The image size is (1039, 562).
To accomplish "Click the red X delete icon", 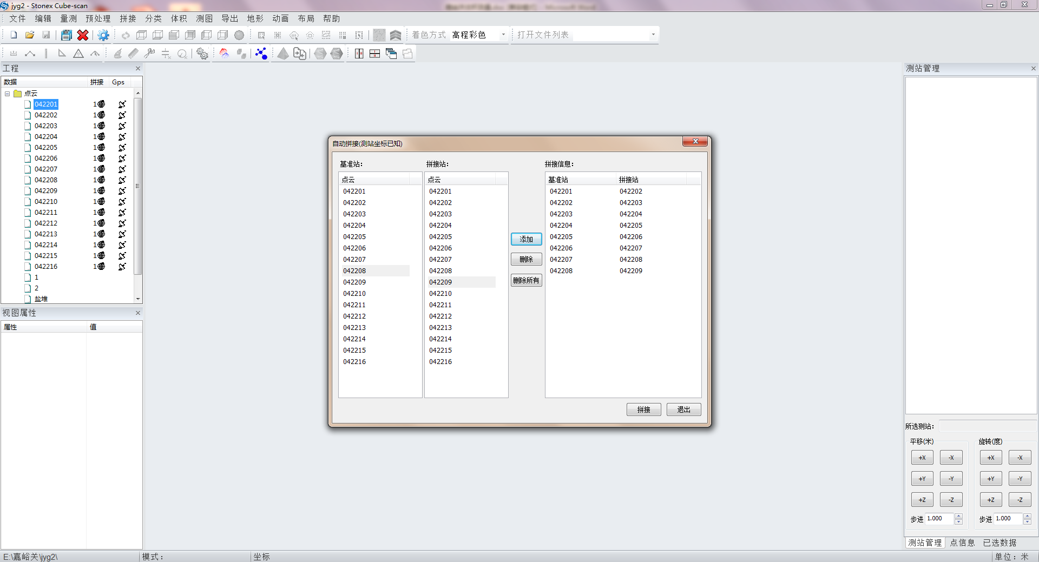I will click(83, 35).
